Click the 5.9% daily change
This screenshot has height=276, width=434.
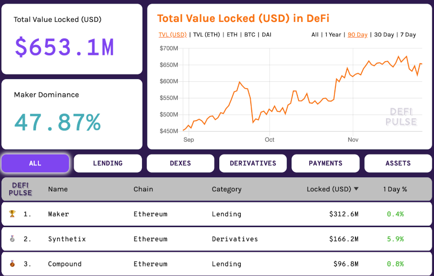pyautogui.click(x=395, y=239)
